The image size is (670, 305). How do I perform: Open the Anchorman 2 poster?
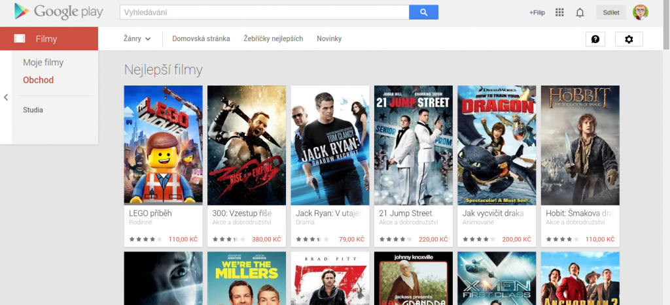coord(580,278)
